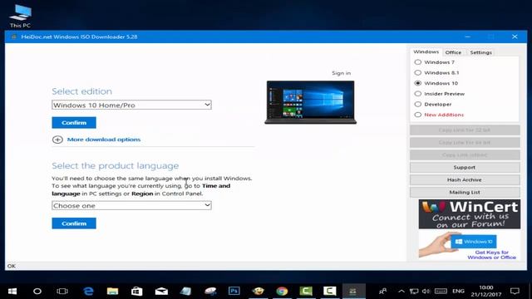Screen dimensions: 532x299
Task: Select Developer radio button
Action: pyautogui.click(x=418, y=104)
